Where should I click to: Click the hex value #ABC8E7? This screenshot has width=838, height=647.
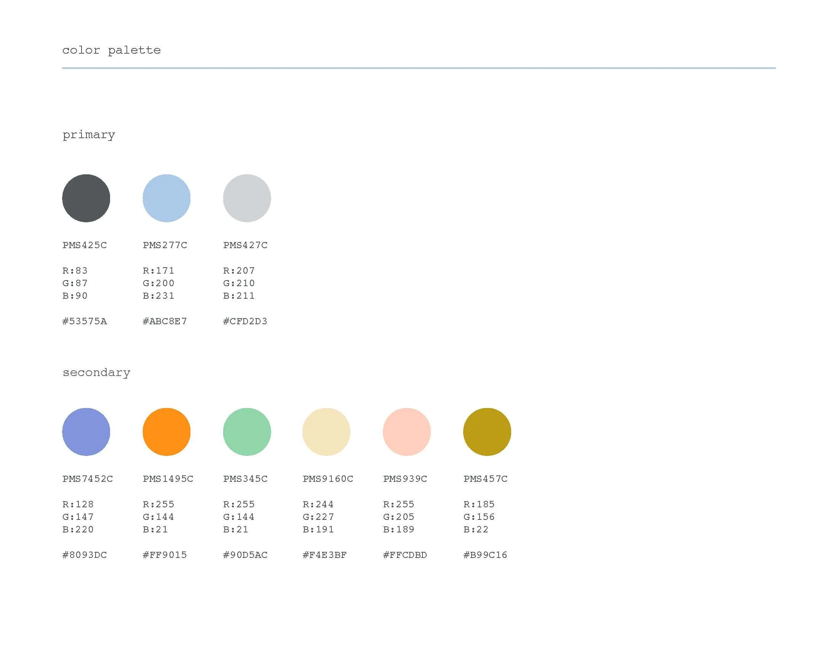coord(165,322)
